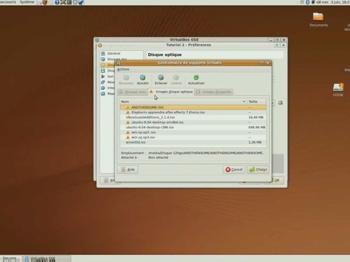Viewport: 350px width, 262px height.
Task: Open the Système menu in top panel
Action: (x=27, y=2)
